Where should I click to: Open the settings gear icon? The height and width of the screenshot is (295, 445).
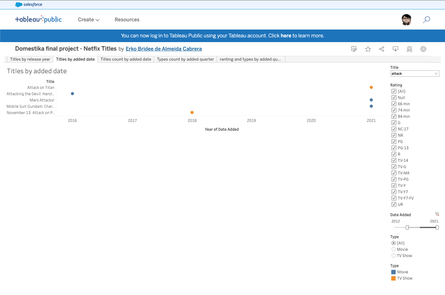pyautogui.click(x=423, y=49)
